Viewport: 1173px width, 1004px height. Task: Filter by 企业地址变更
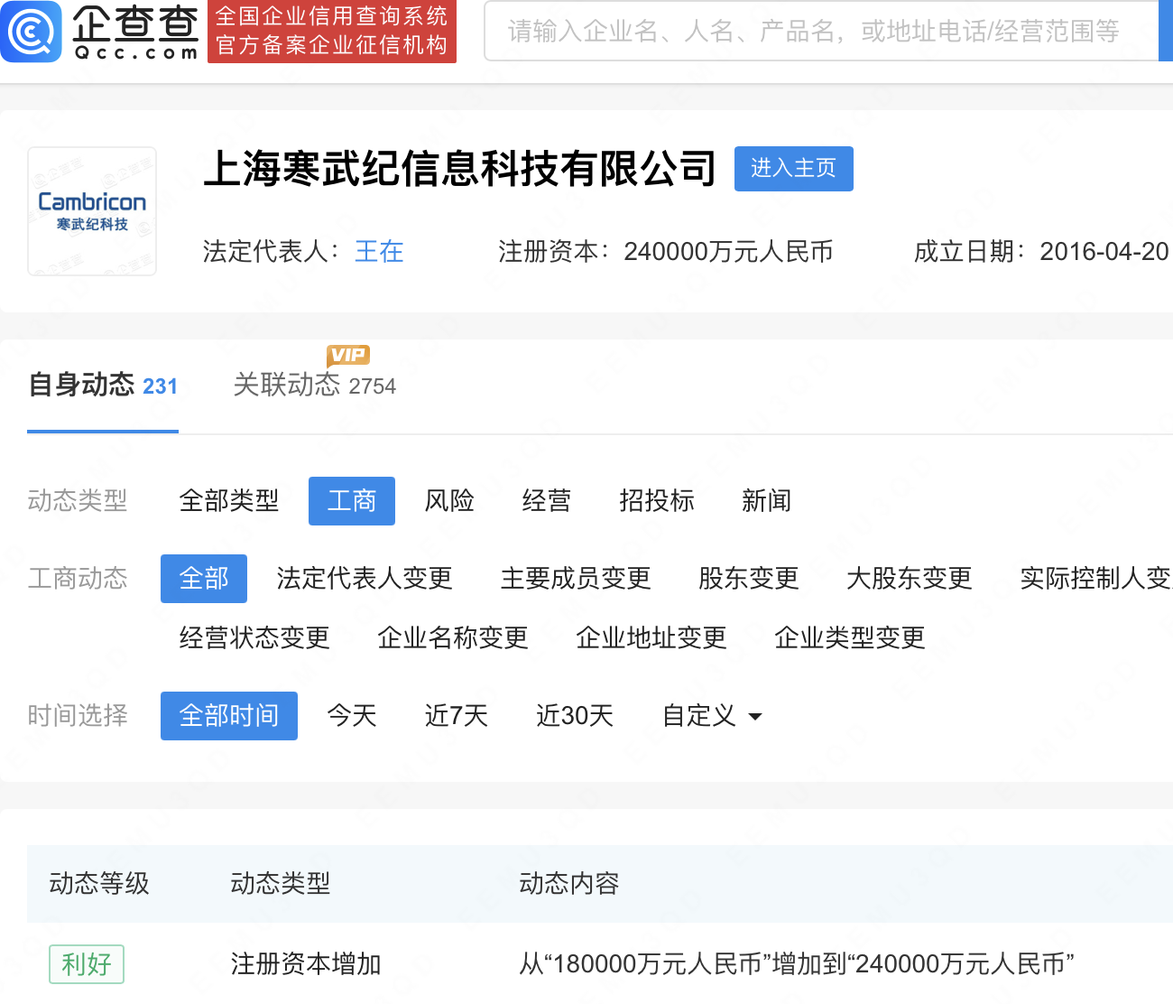pos(651,638)
